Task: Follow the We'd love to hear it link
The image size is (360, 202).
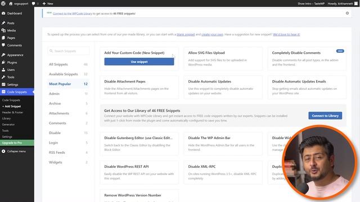Action: coord(286,34)
